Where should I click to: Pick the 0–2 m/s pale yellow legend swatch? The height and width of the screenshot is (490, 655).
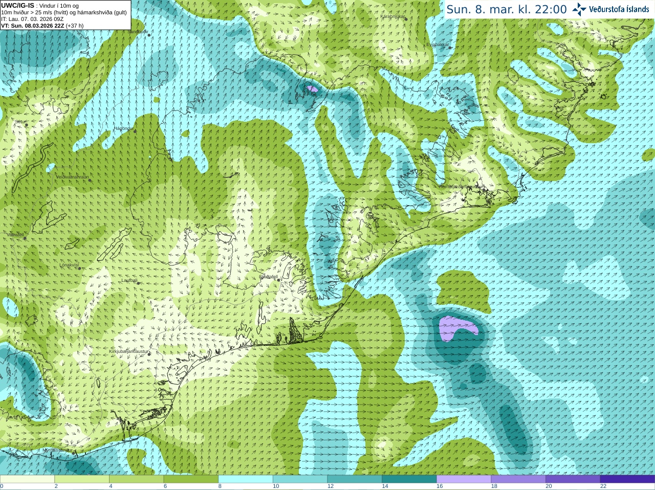27,479
